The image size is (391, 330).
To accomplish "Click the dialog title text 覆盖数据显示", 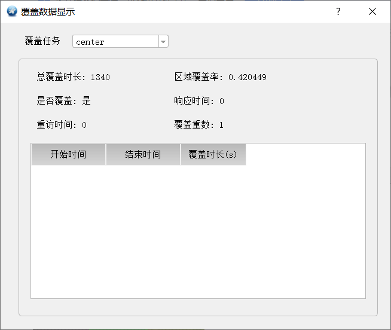I will coord(48,12).
